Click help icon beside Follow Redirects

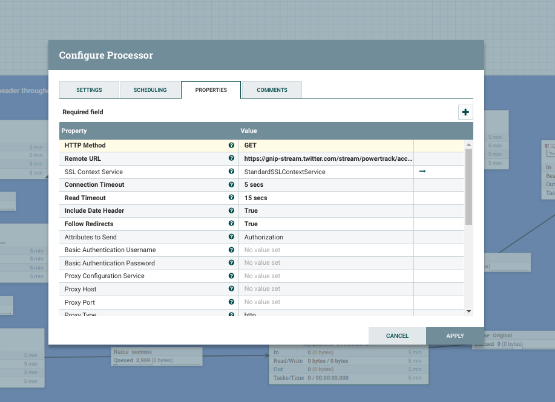coord(231,224)
